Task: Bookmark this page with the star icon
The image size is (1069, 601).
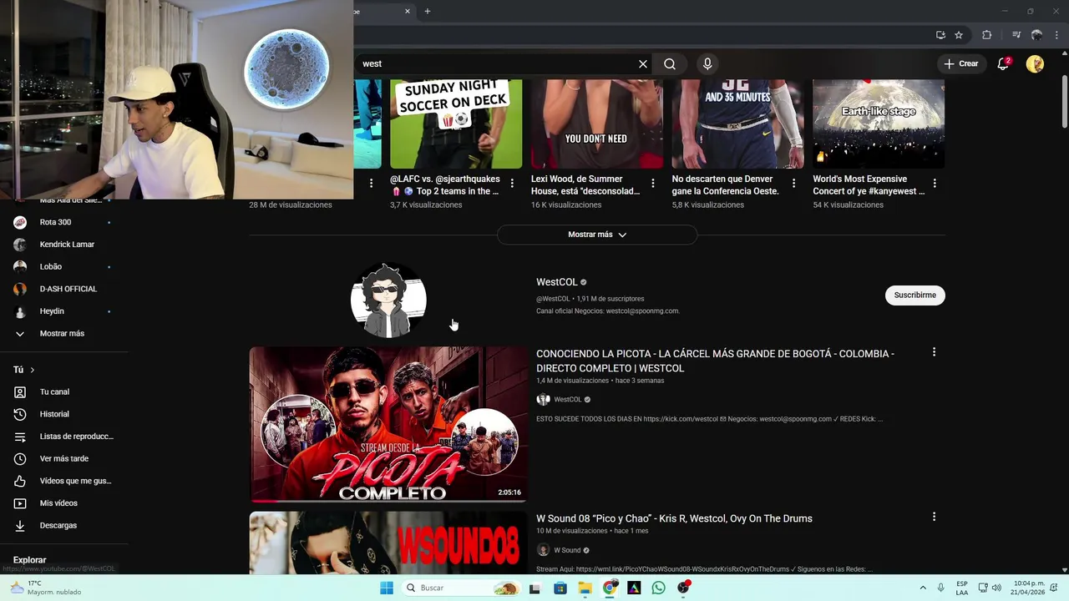Action: (x=959, y=35)
